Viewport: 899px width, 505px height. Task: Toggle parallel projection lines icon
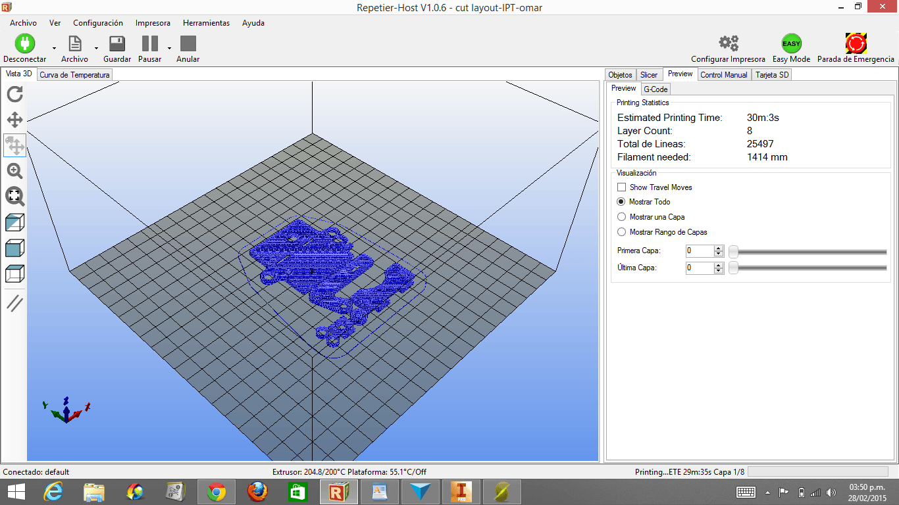[14, 303]
